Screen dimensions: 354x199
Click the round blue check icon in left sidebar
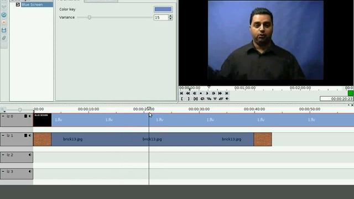coord(4,15)
